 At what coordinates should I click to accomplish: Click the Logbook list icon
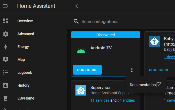(x=6, y=72)
